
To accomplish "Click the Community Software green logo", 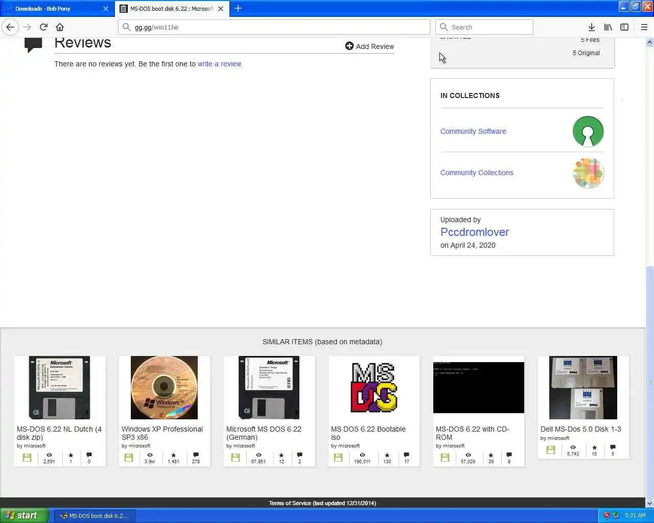I will click(588, 131).
